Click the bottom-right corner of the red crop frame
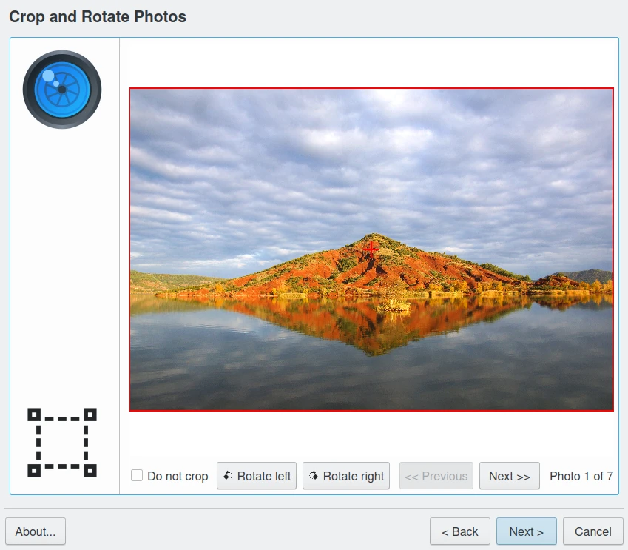The width and height of the screenshot is (628, 550). click(612, 409)
